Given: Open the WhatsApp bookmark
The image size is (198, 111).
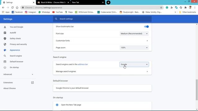Looking at the screenshot, I should [44, 12].
